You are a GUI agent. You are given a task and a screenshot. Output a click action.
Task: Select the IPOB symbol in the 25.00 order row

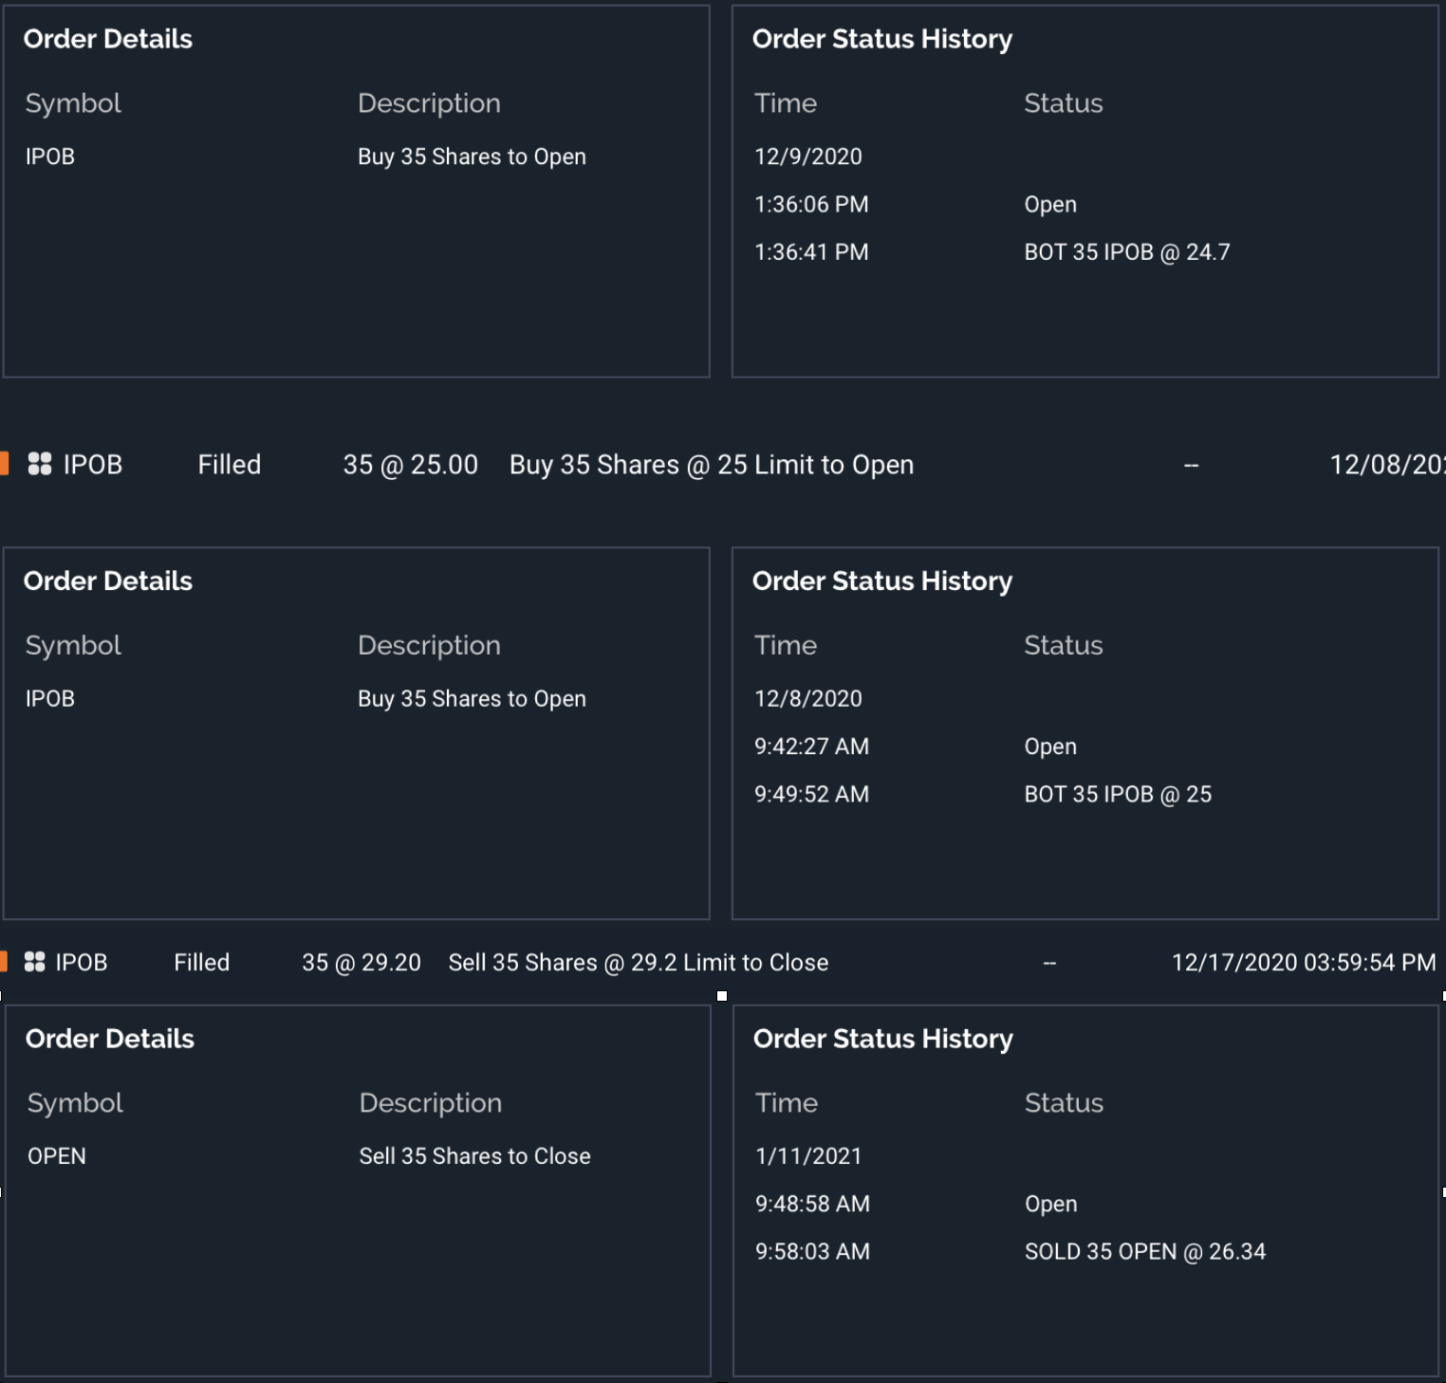pos(93,465)
